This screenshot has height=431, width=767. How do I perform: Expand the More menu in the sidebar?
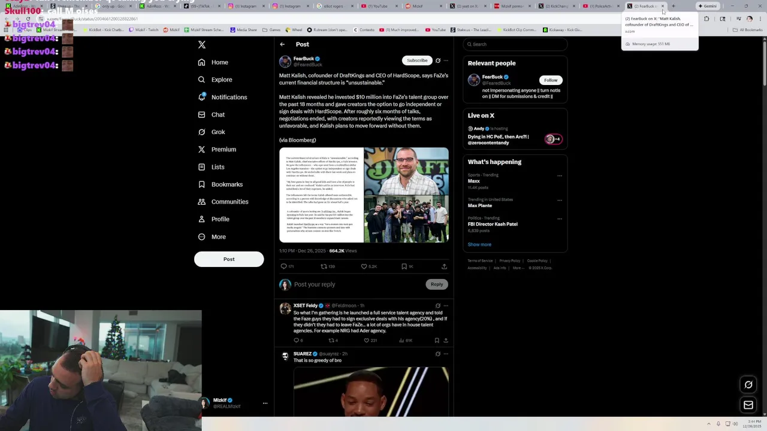[212, 236]
